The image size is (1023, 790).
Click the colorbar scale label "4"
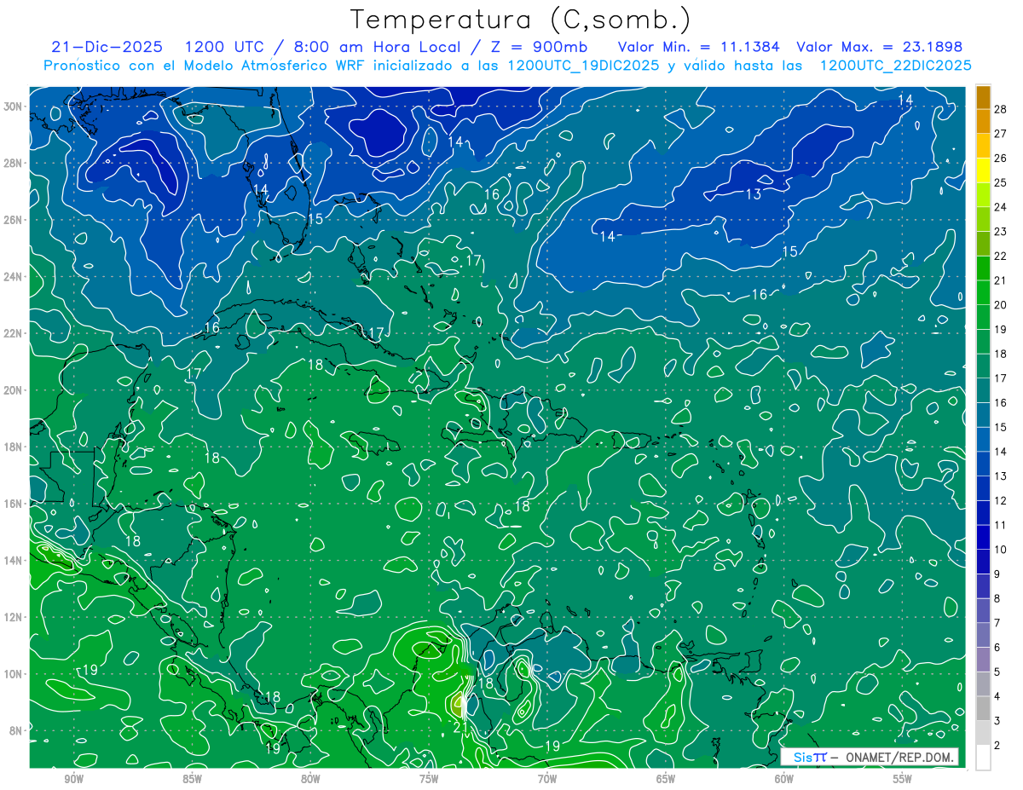(997, 696)
